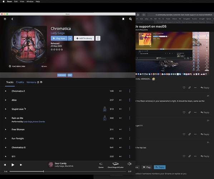Click the play count icon for Fun Tonight

[121, 139]
